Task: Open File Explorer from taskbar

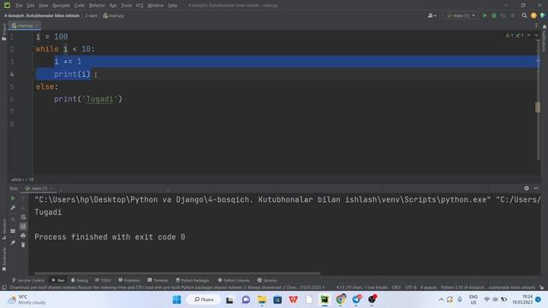Action: pyautogui.click(x=261, y=299)
